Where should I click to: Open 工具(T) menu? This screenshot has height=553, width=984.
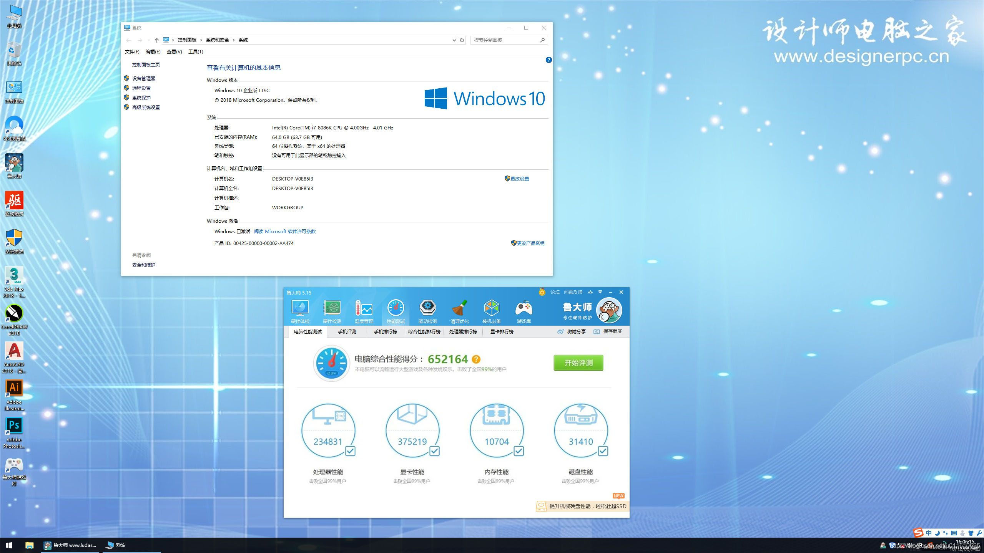coord(196,51)
